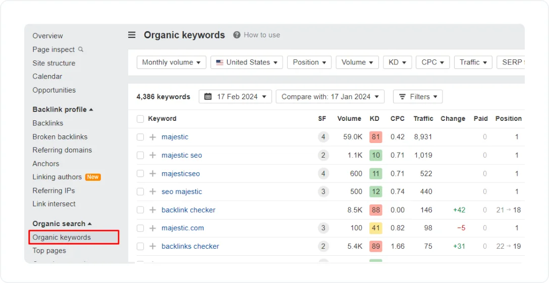Open Backlinks in the sidebar
The height and width of the screenshot is (283, 549).
pos(48,123)
